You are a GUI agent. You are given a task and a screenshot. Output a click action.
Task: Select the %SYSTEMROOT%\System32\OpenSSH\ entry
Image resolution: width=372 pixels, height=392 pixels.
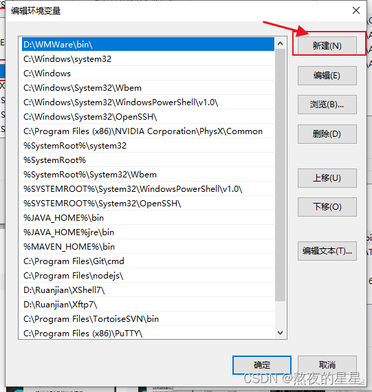click(147, 204)
